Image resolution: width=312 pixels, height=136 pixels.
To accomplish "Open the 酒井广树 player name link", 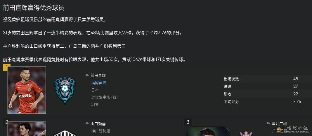I will (279, 124).
